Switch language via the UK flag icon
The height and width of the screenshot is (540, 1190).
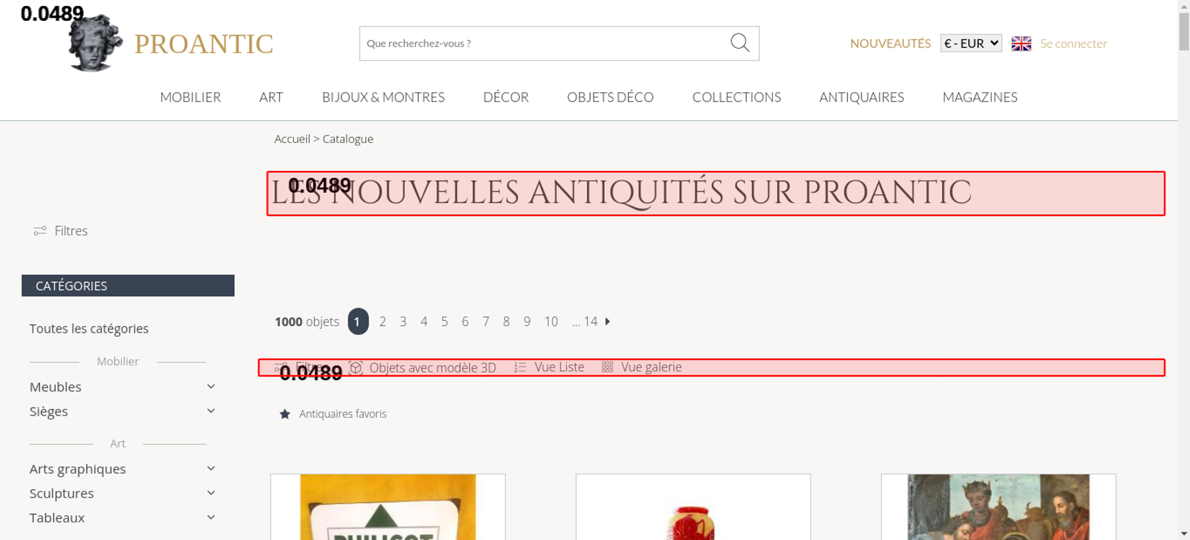tap(1021, 43)
